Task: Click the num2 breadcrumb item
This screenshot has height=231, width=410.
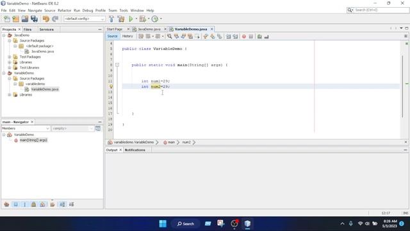Action: (186, 142)
